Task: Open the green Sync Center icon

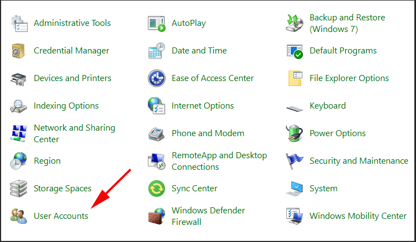Action: [x=157, y=189]
